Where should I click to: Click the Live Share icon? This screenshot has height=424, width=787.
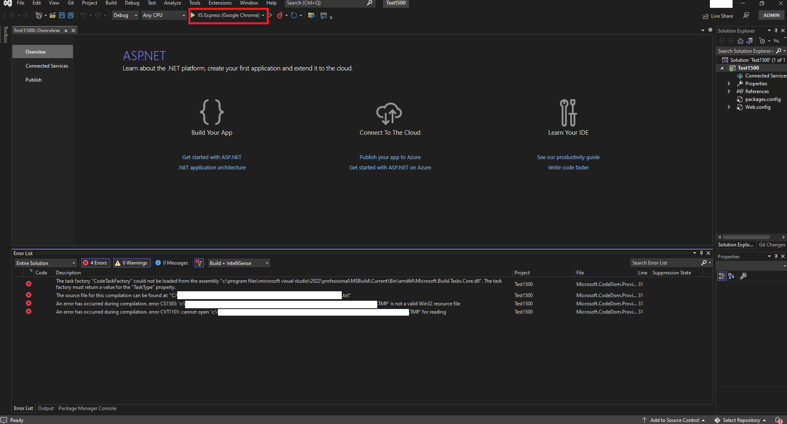click(x=705, y=16)
